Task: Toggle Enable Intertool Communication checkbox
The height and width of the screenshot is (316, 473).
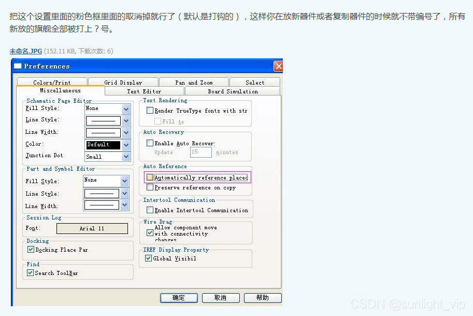Action: 150,210
